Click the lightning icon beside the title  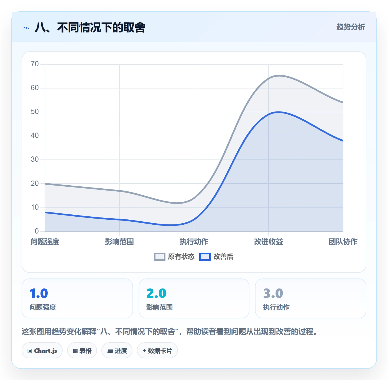[26, 28]
